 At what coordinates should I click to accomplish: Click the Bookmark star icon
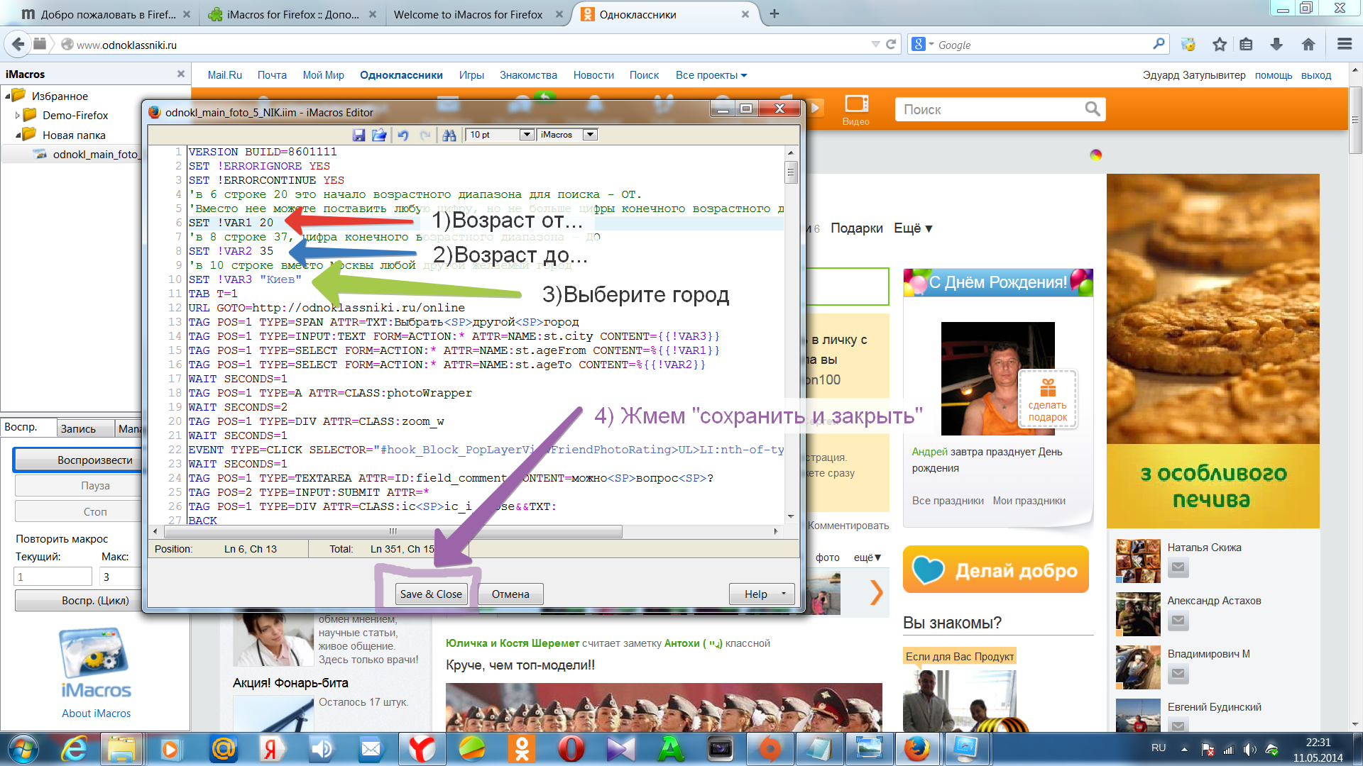(x=1220, y=44)
